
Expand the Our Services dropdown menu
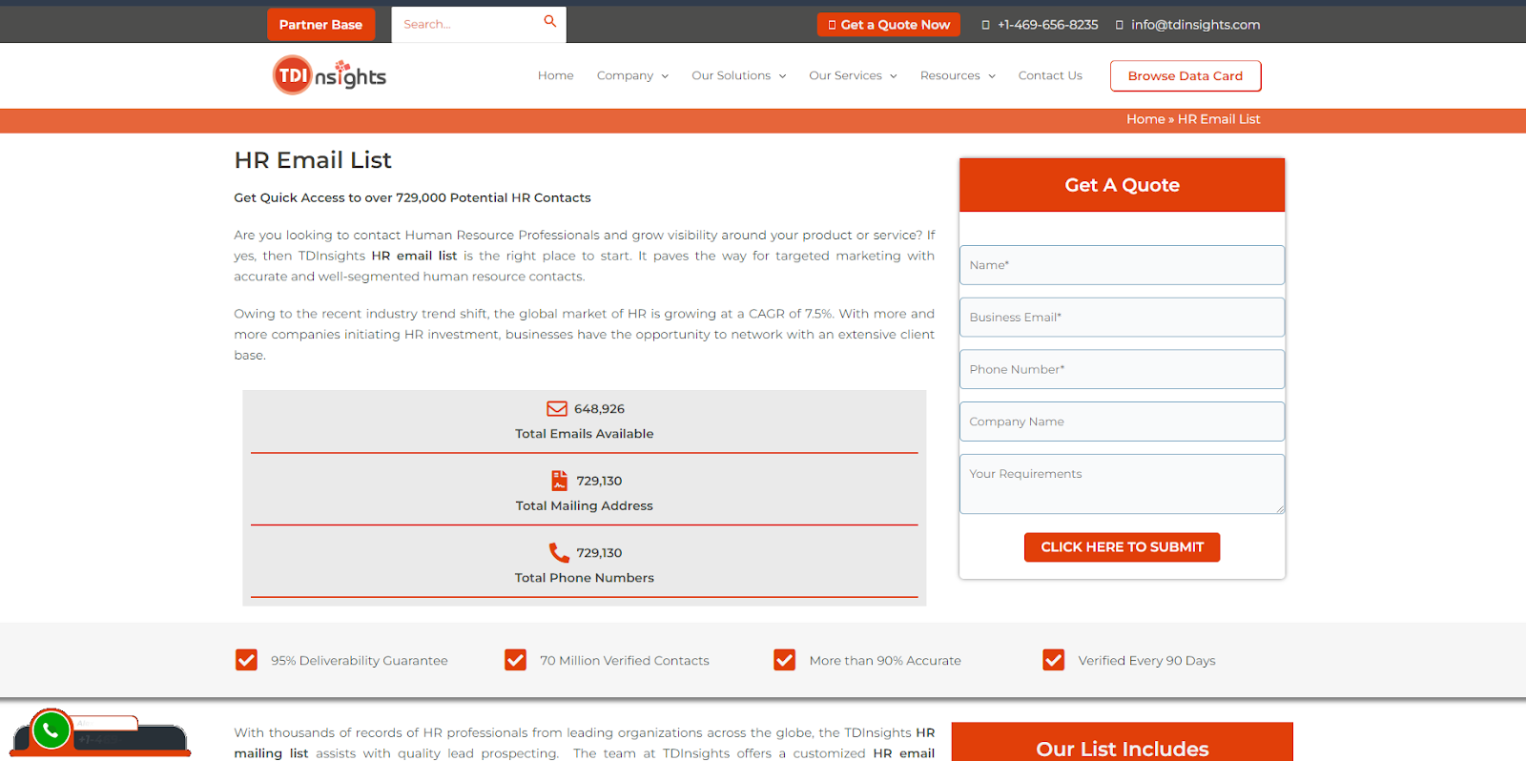pos(853,75)
